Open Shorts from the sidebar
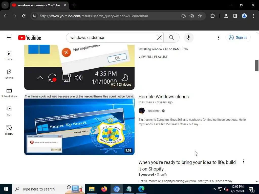This screenshot has width=259, height=194. click(9, 74)
